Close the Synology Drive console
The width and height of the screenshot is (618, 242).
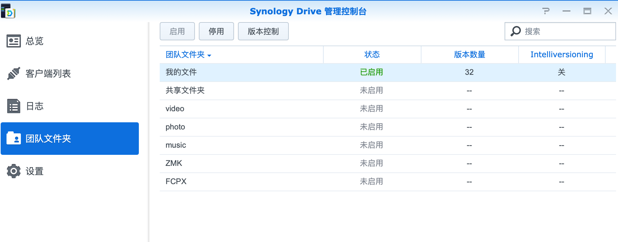click(608, 11)
